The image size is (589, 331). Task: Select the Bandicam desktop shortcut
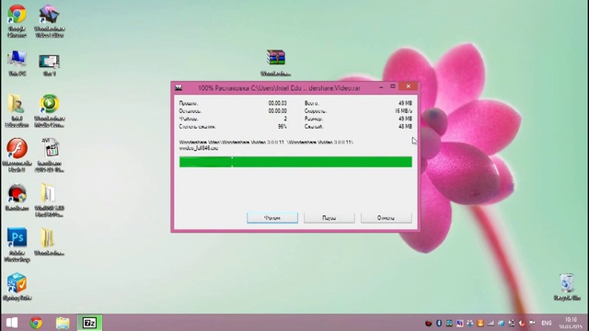point(17,197)
